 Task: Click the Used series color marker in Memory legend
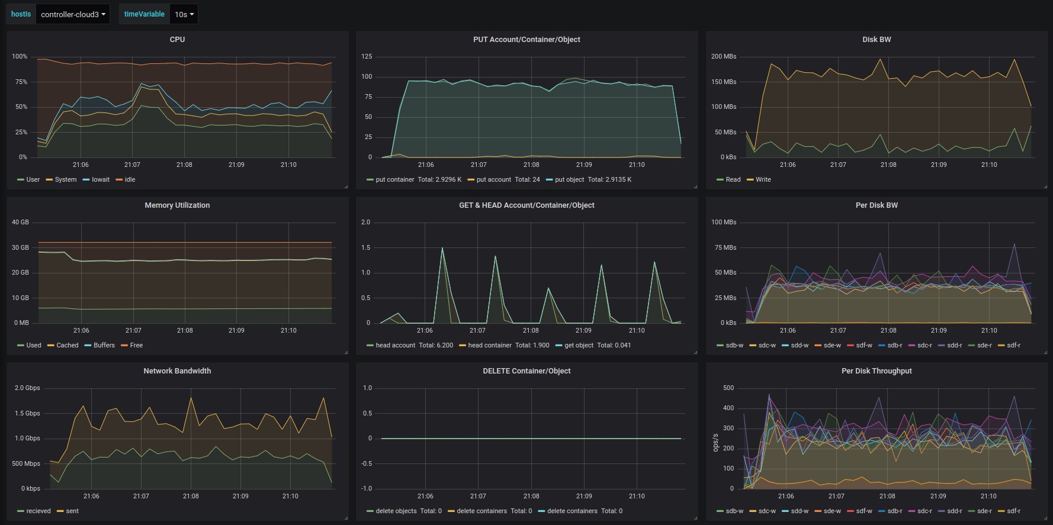coord(21,346)
